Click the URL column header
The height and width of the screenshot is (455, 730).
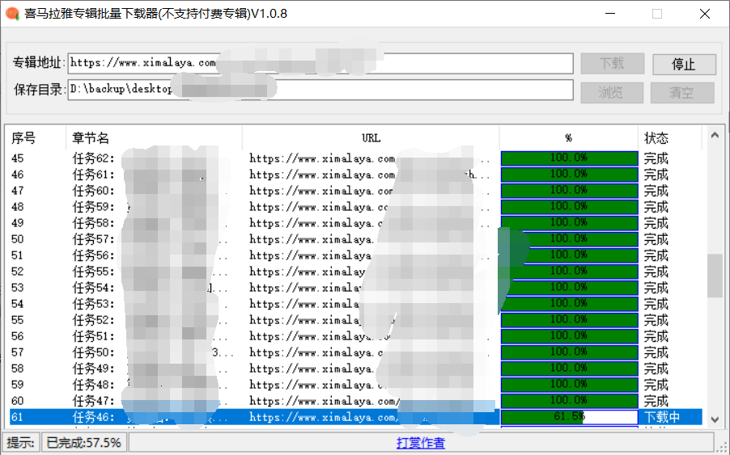371,137
